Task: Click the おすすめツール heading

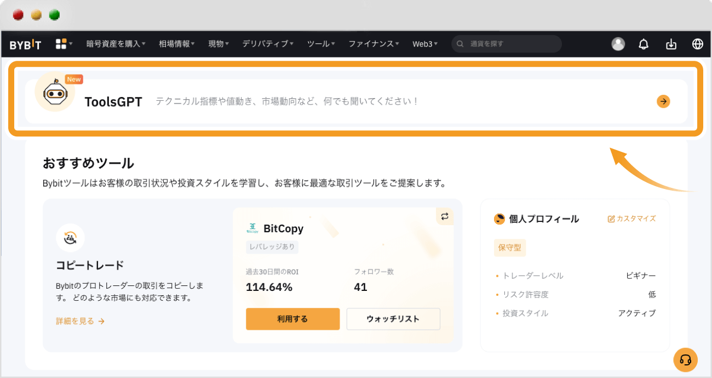Action: pos(88,163)
